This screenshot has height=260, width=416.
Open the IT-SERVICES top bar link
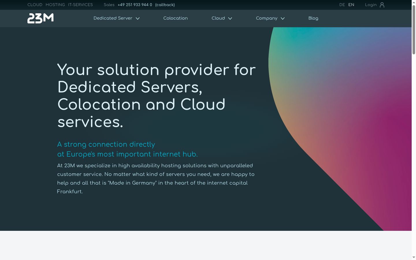point(80,5)
